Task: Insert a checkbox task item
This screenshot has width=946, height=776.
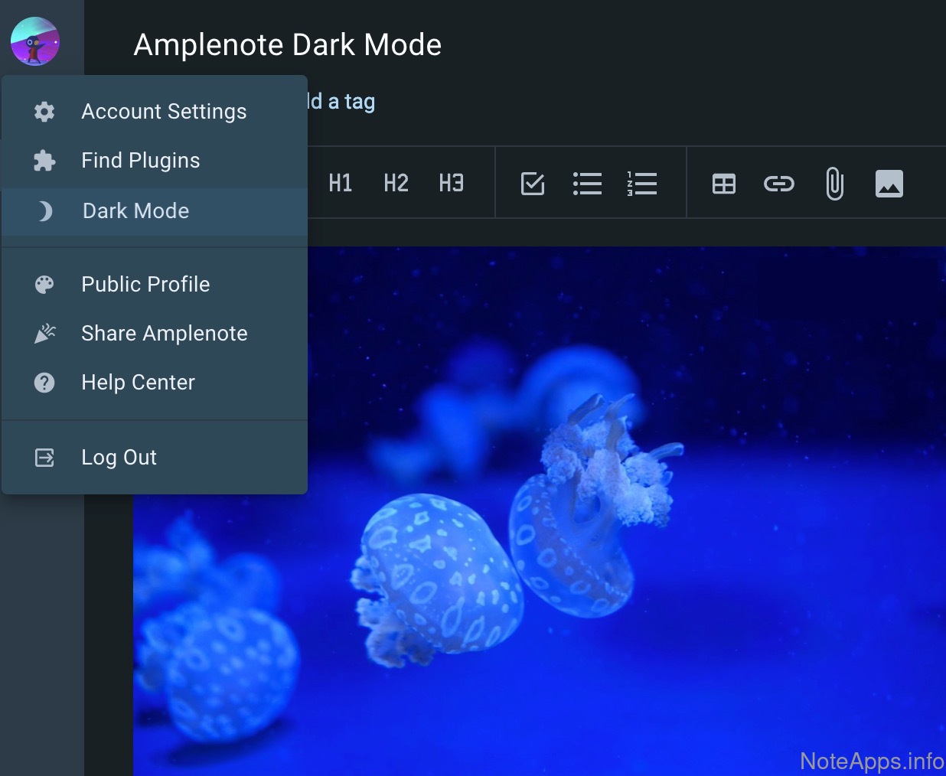Action: pos(533,184)
